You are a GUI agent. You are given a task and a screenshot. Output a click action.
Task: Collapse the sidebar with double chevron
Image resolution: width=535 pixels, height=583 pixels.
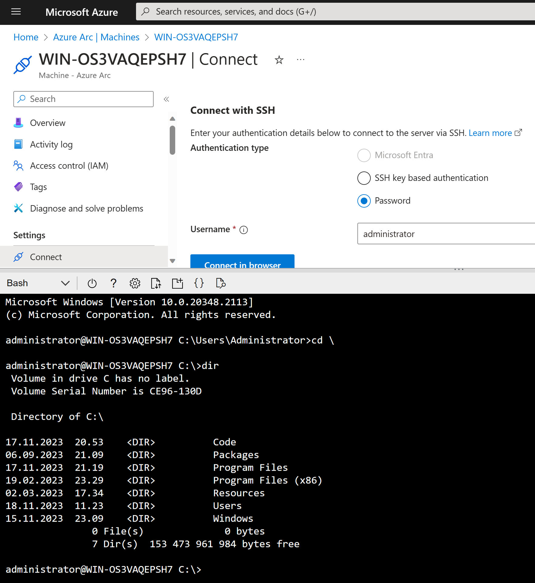click(166, 99)
